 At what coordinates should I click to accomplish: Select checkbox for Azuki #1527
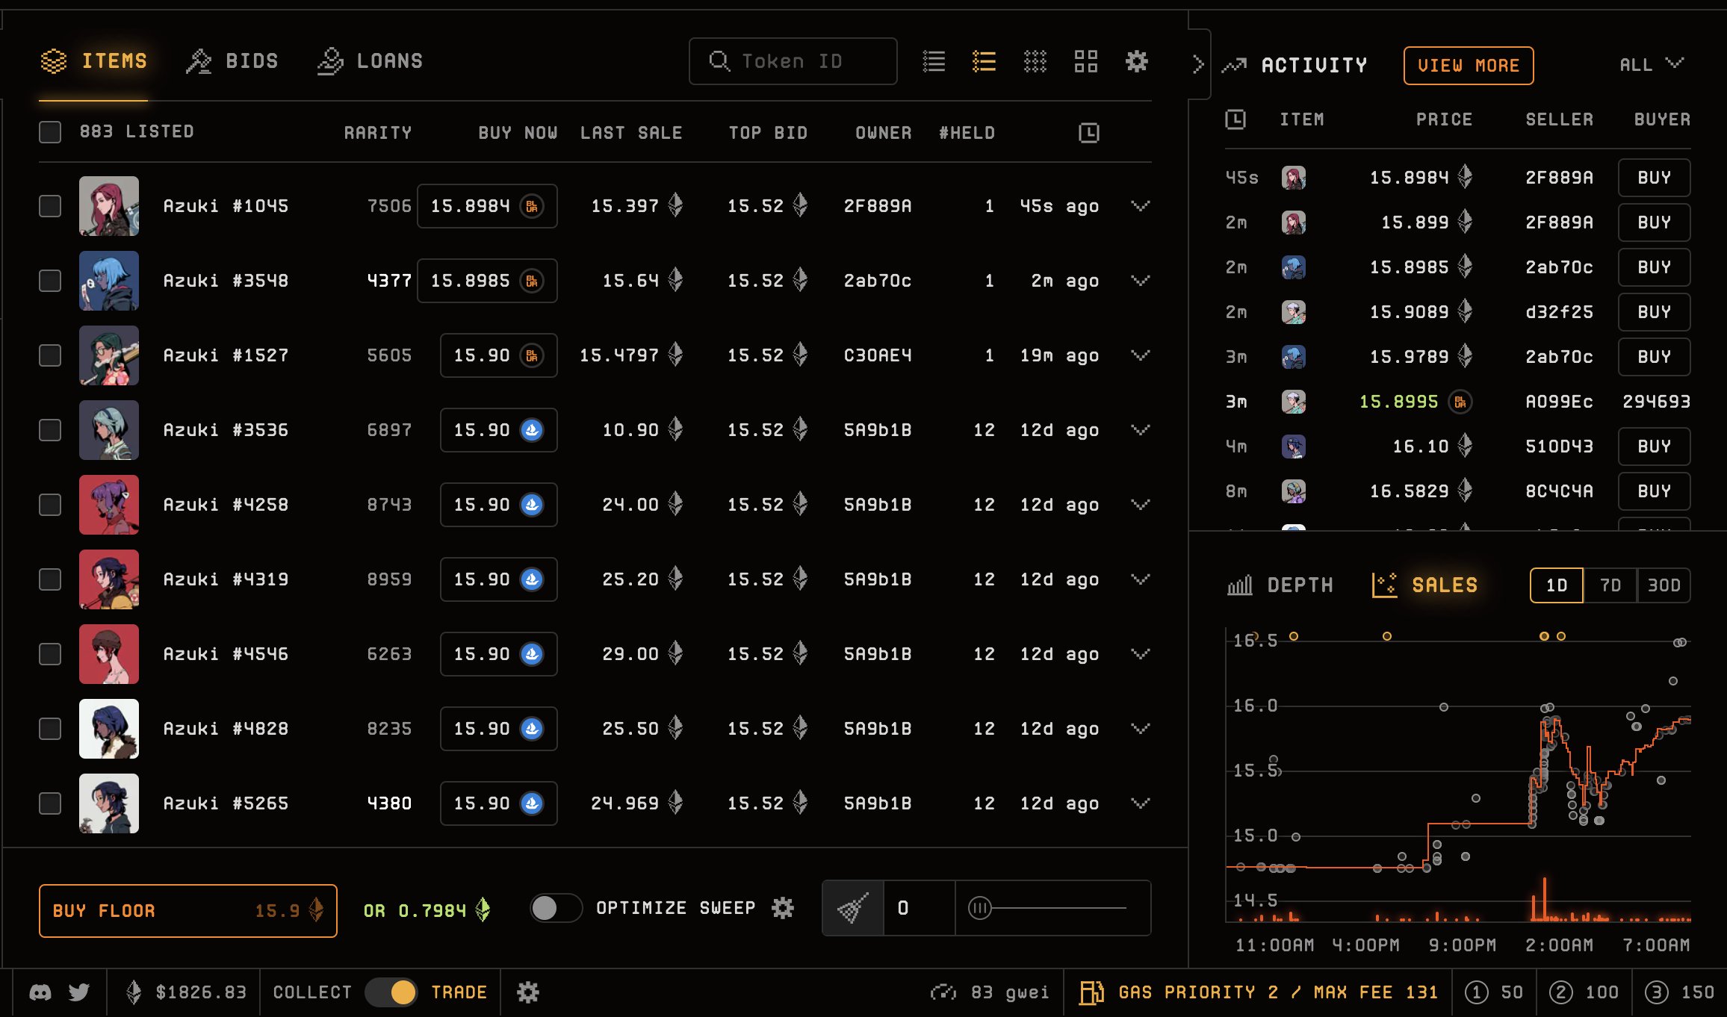[x=50, y=355]
